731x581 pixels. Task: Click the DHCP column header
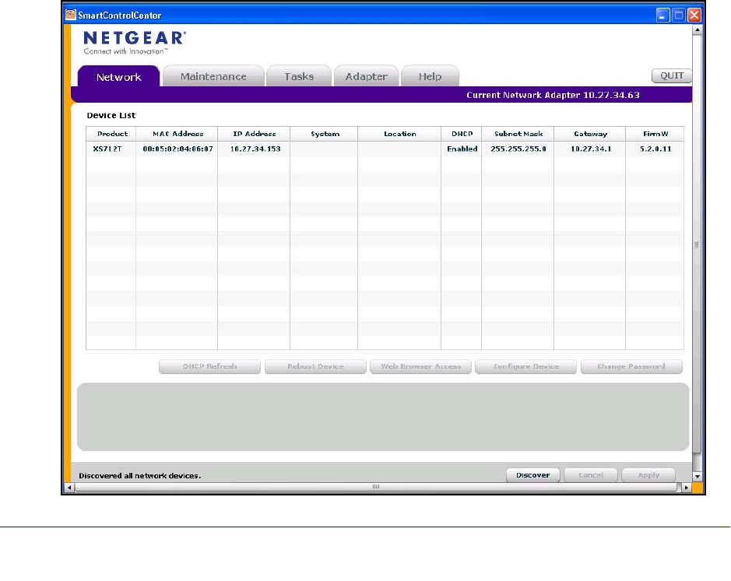[x=462, y=134]
